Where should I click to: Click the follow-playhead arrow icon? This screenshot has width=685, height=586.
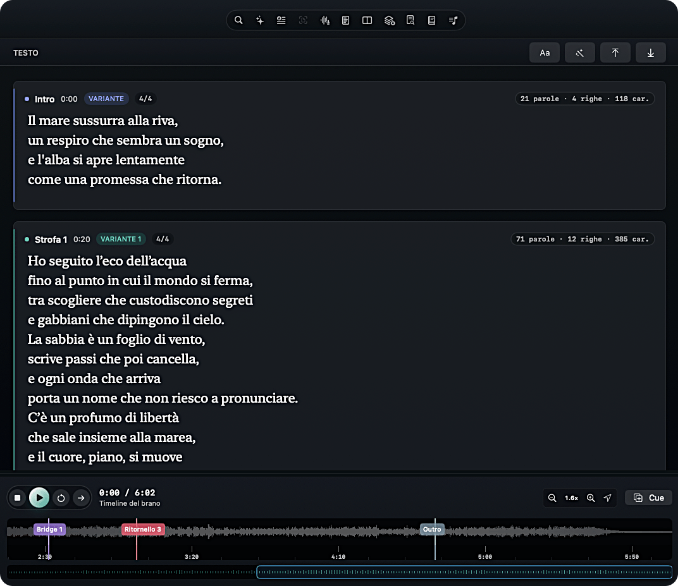click(607, 497)
